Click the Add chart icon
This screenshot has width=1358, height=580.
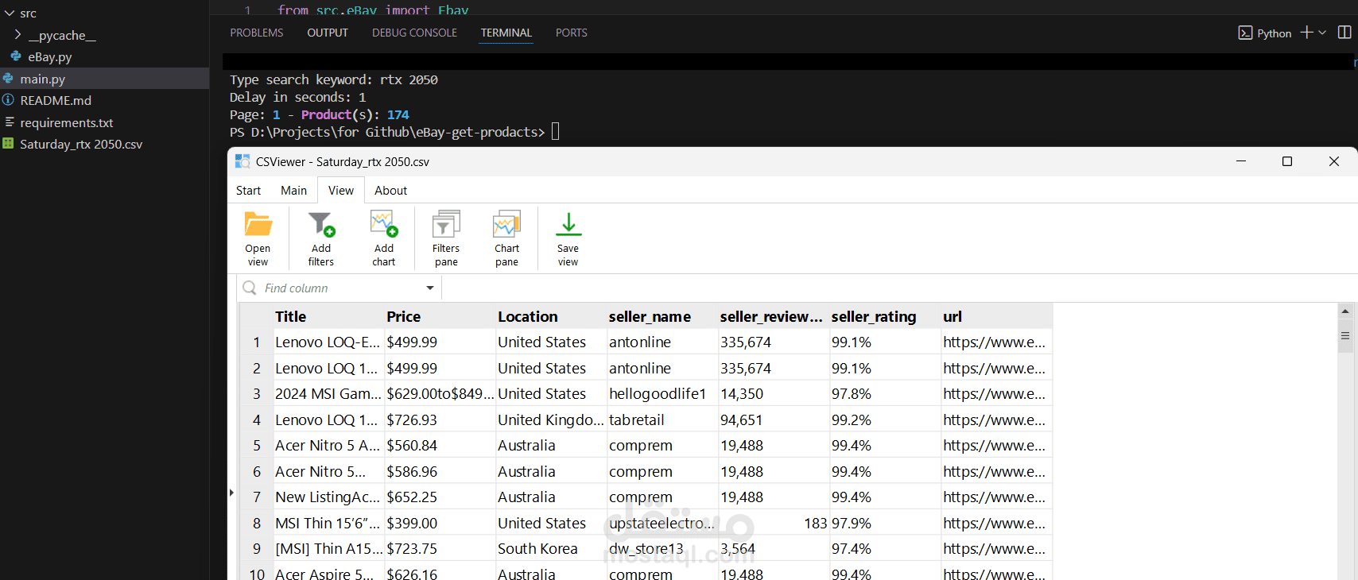[383, 225]
